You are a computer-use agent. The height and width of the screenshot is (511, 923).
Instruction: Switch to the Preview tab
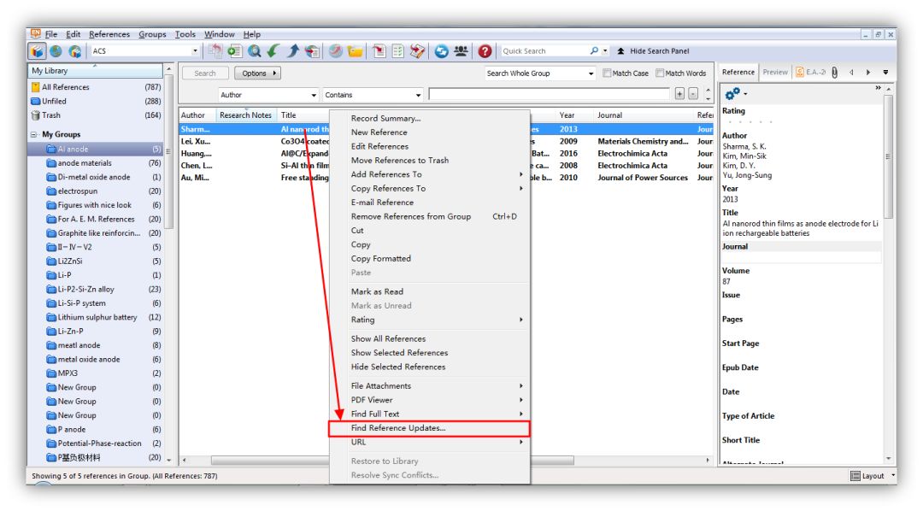pos(774,72)
